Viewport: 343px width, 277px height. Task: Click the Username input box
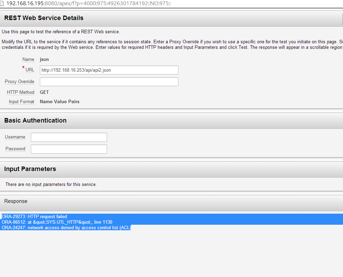pos(69,137)
